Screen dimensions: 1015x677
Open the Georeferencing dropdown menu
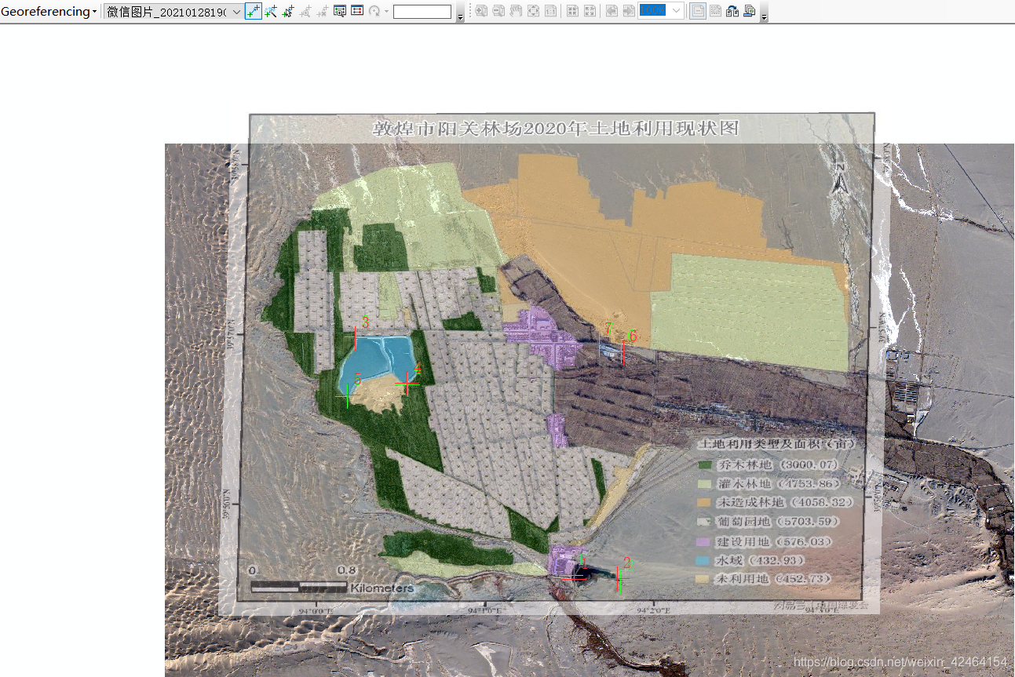[x=49, y=11]
